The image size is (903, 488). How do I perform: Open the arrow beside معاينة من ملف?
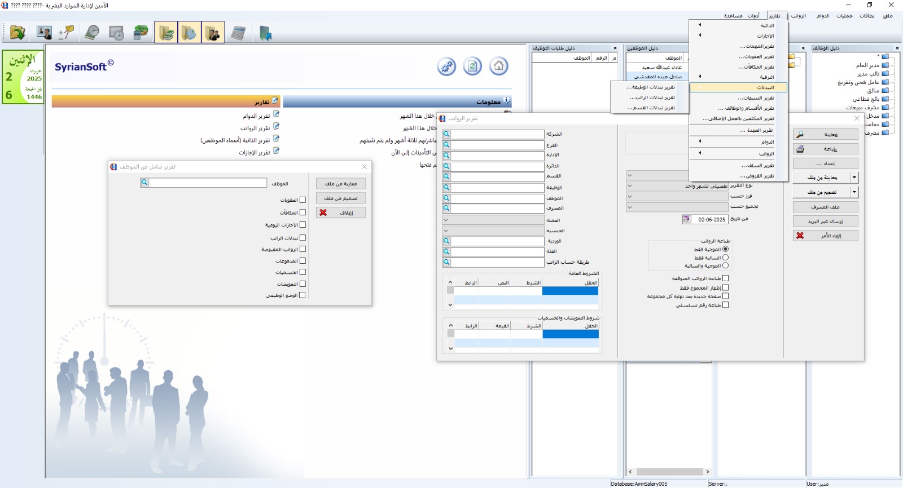coord(854,178)
